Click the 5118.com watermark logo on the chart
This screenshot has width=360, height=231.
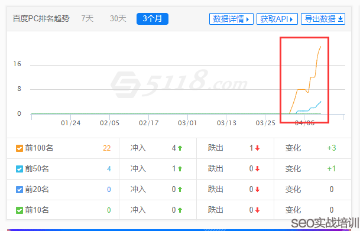(x=179, y=84)
